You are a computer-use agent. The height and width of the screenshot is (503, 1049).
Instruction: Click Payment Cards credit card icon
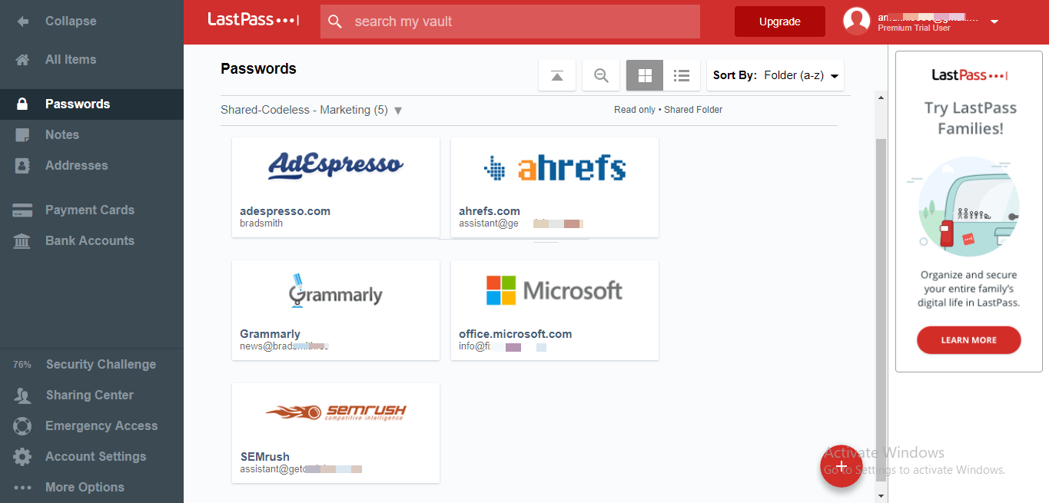23,210
